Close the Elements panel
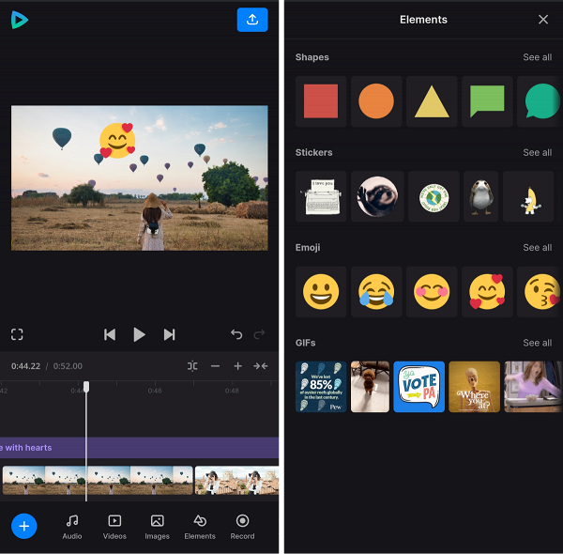The width and height of the screenshot is (563, 554). [543, 20]
